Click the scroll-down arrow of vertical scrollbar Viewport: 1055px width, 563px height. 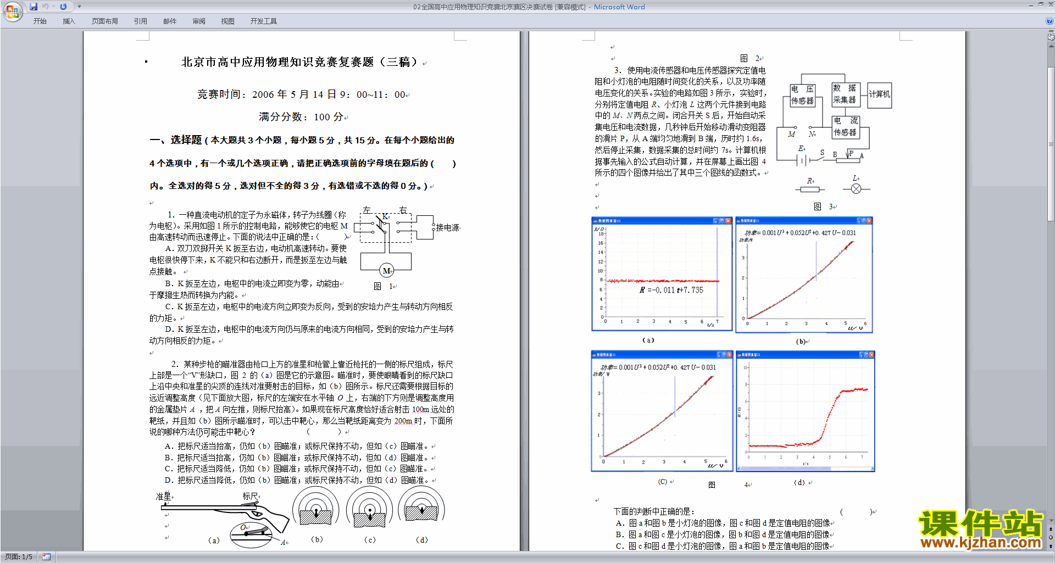pos(1051,520)
